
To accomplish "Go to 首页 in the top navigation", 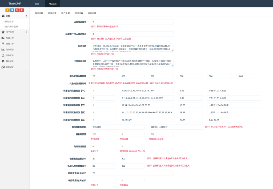I will (x=37, y=4).
